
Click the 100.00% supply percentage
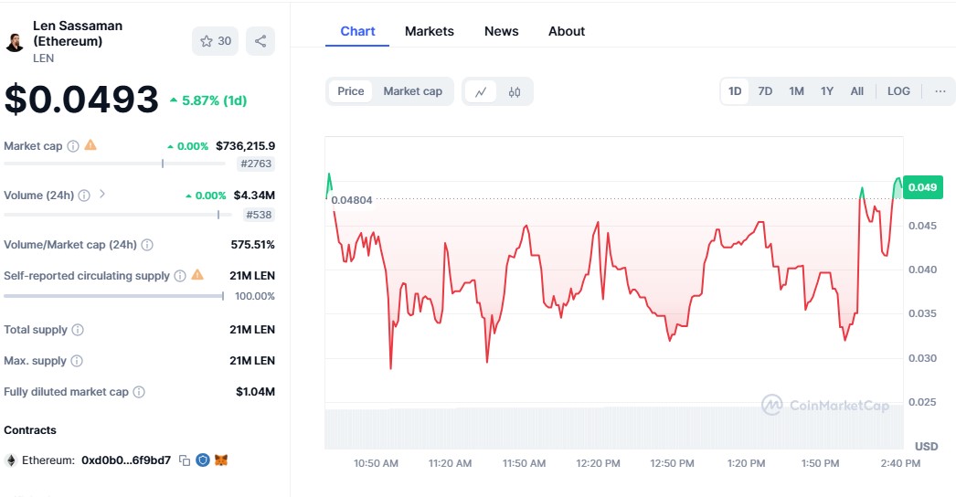[x=255, y=296]
